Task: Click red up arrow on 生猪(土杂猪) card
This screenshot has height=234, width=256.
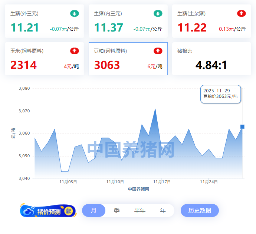Action: click(x=242, y=14)
